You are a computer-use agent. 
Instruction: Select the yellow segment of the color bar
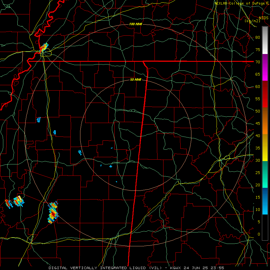point(265,148)
